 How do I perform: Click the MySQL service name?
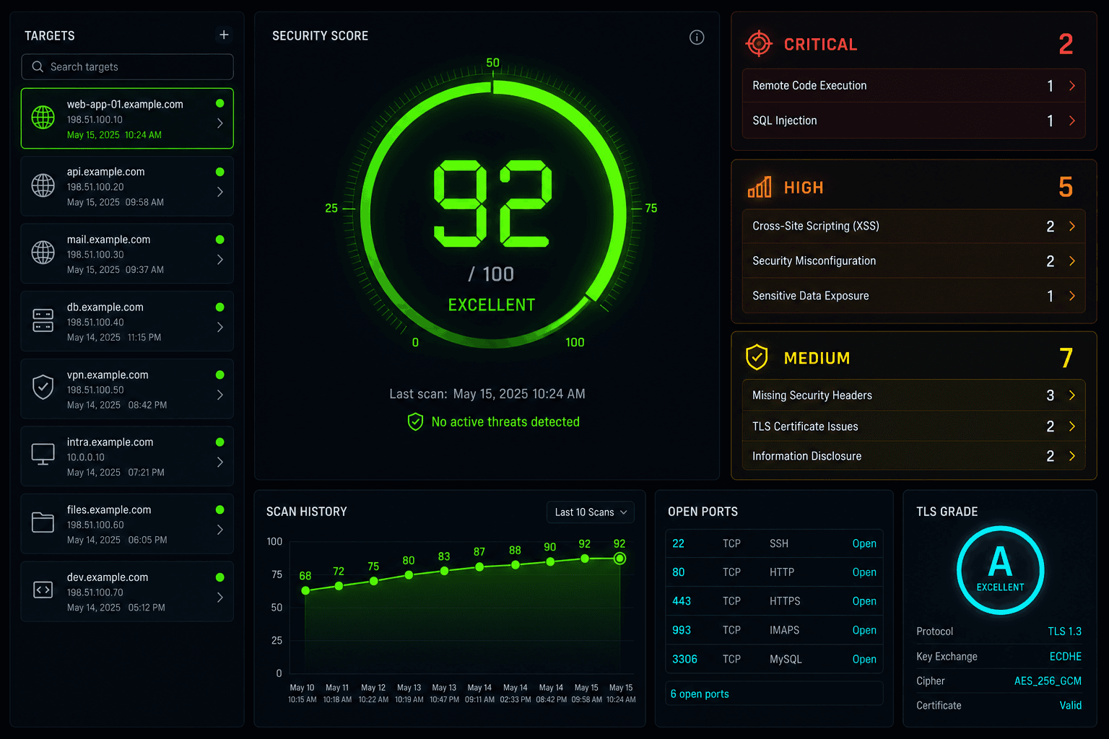[x=786, y=659]
